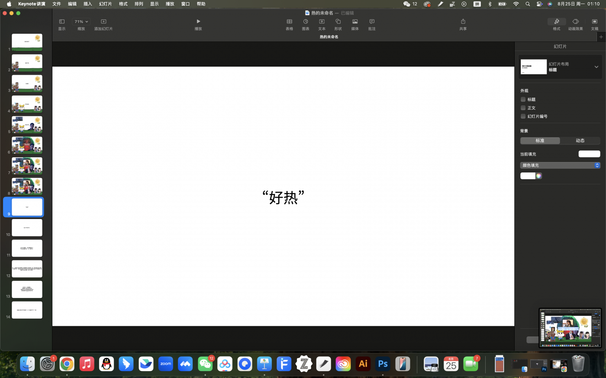Enable the 正文 body checkbox
This screenshot has width=606, height=378.
[523, 108]
